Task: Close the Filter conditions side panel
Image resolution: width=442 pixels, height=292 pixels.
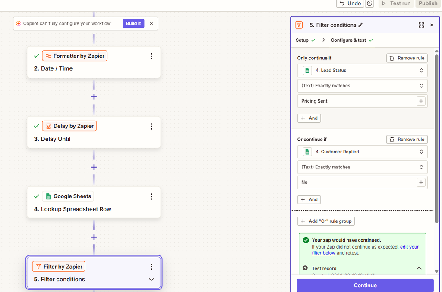Action: tap(432, 25)
